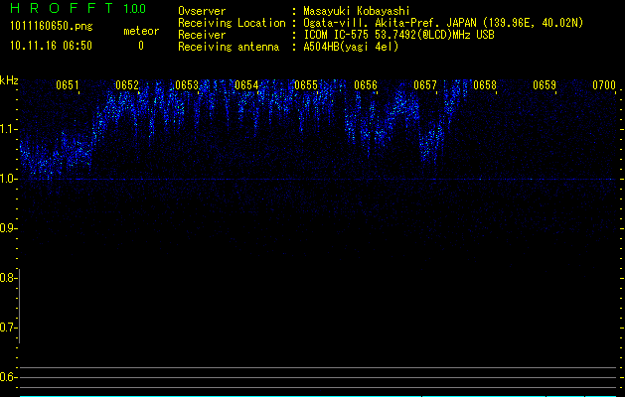Click the 1011160650.png filename
Screen dimensions: 625x397
[x=50, y=27]
